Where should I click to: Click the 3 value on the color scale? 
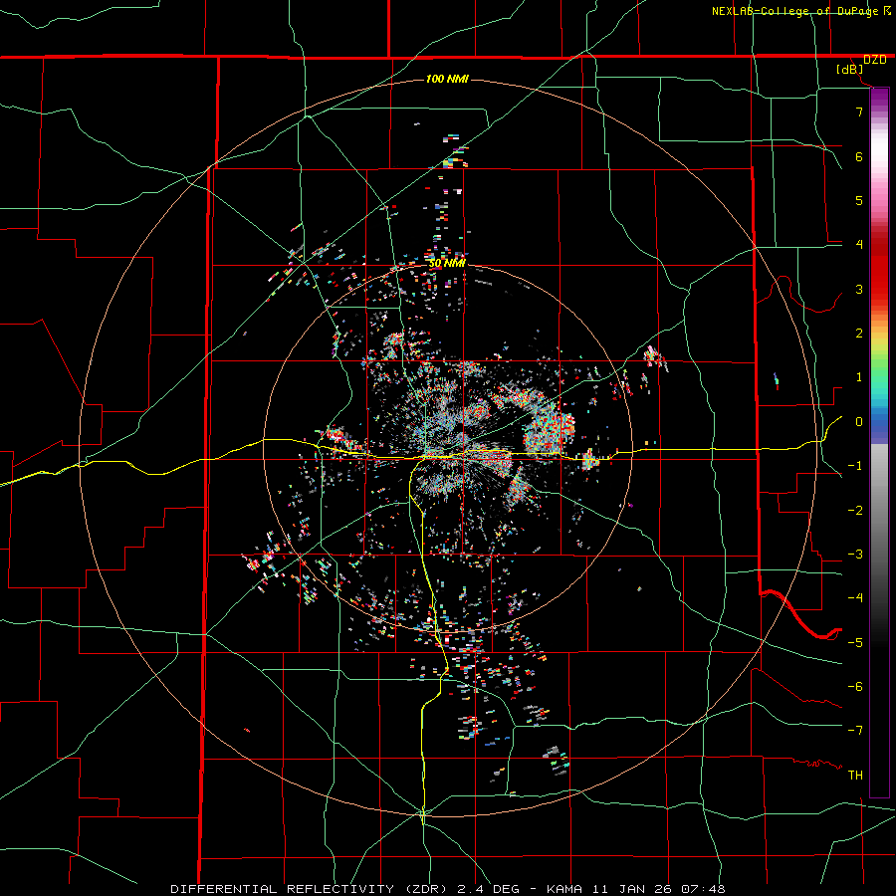click(x=859, y=289)
